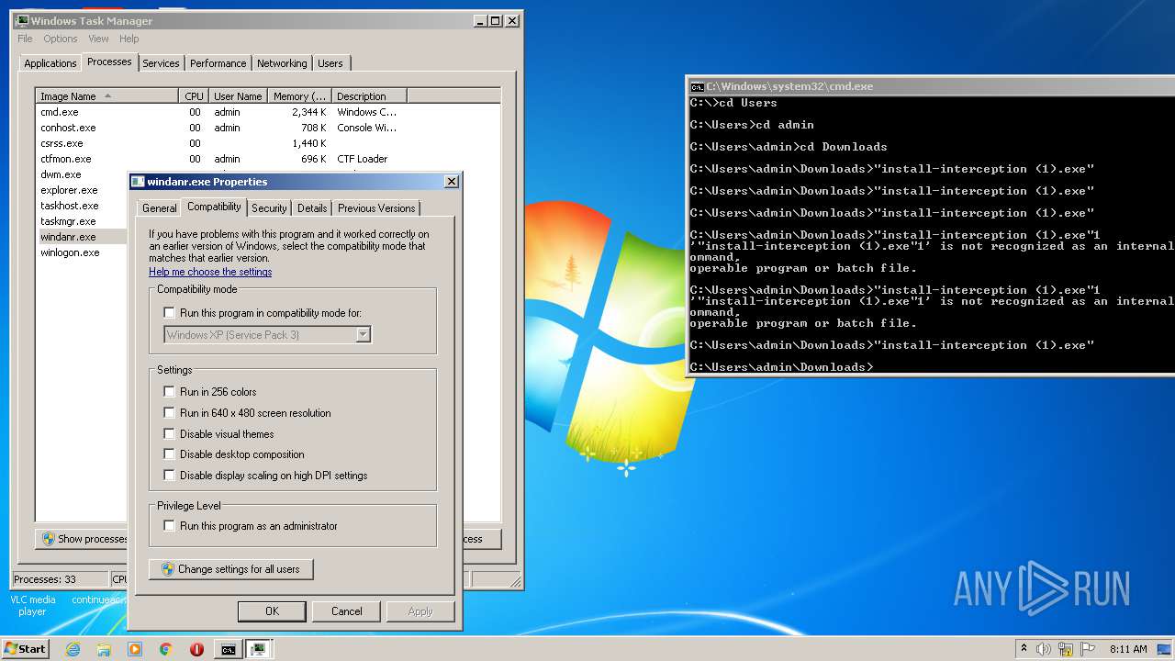
Task: Open the Task Manager title bar icon
Action: (22, 20)
